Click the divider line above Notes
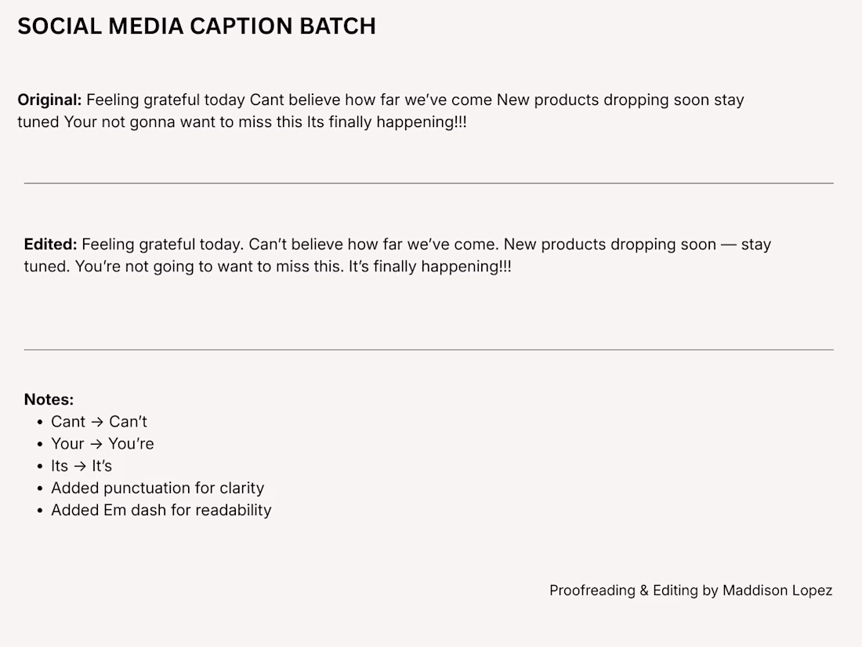The height and width of the screenshot is (647, 862). 429,349
